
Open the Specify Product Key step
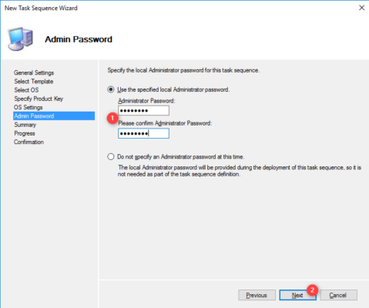pyautogui.click(x=39, y=99)
